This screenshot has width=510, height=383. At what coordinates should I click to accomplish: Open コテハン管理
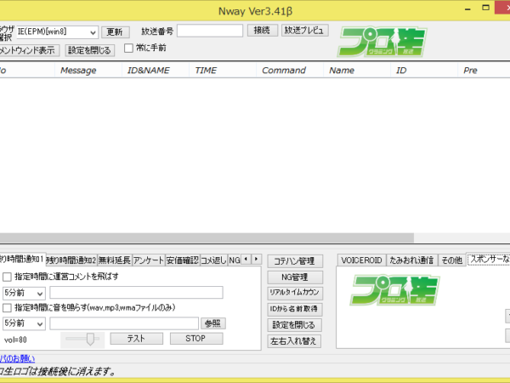pos(295,261)
